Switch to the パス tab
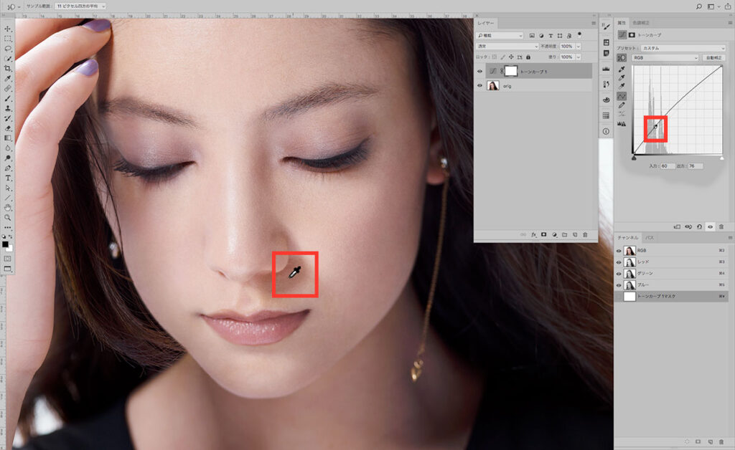 click(650, 236)
